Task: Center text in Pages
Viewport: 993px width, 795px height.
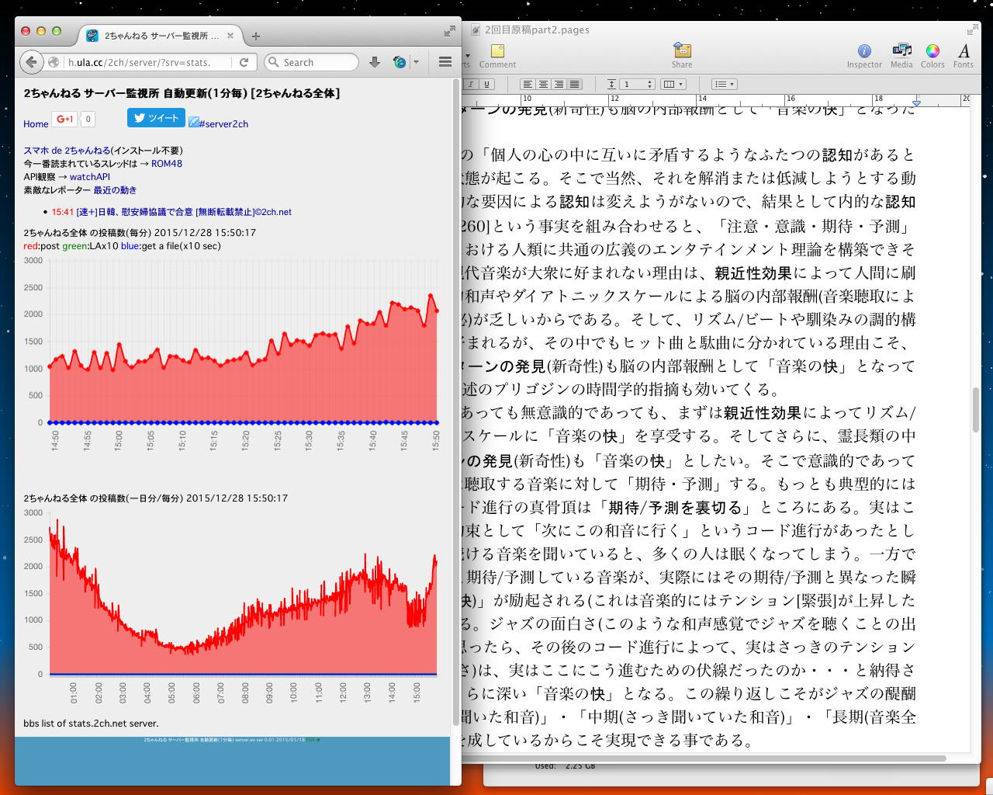Action: [x=543, y=84]
